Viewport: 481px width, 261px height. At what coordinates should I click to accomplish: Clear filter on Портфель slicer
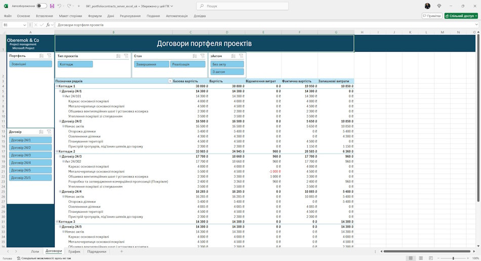point(49,56)
